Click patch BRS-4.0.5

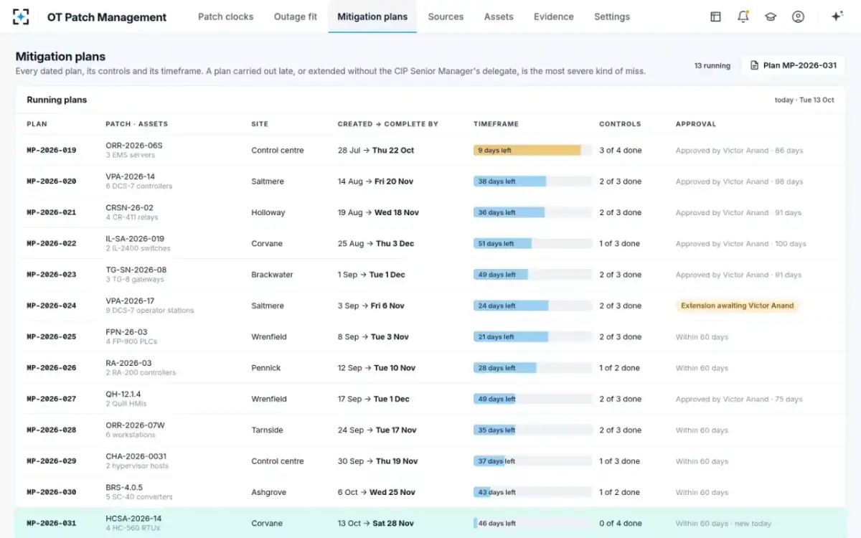[x=124, y=488]
